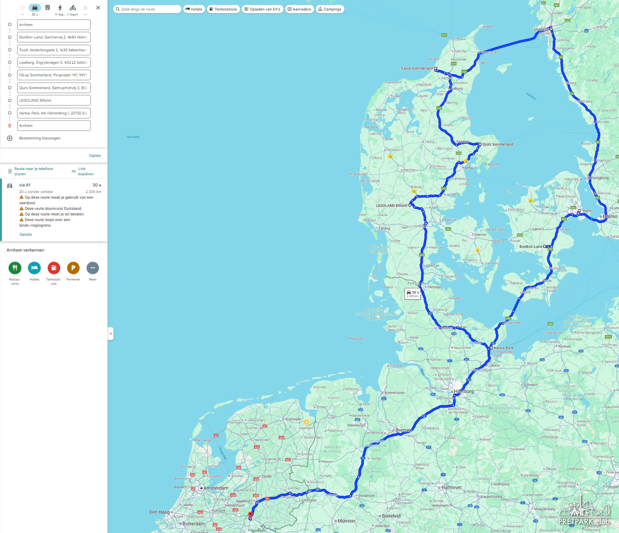Click Link kopiëren
619x533 pixels.
point(86,171)
